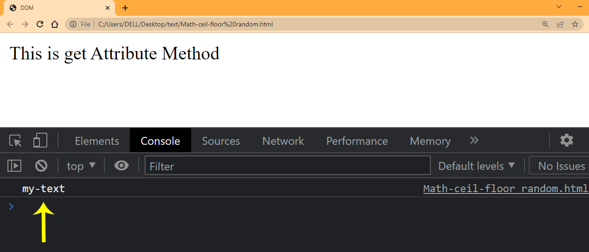The width and height of the screenshot is (589, 252).
Task: Reload the page icon
Action: pos(40,24)
